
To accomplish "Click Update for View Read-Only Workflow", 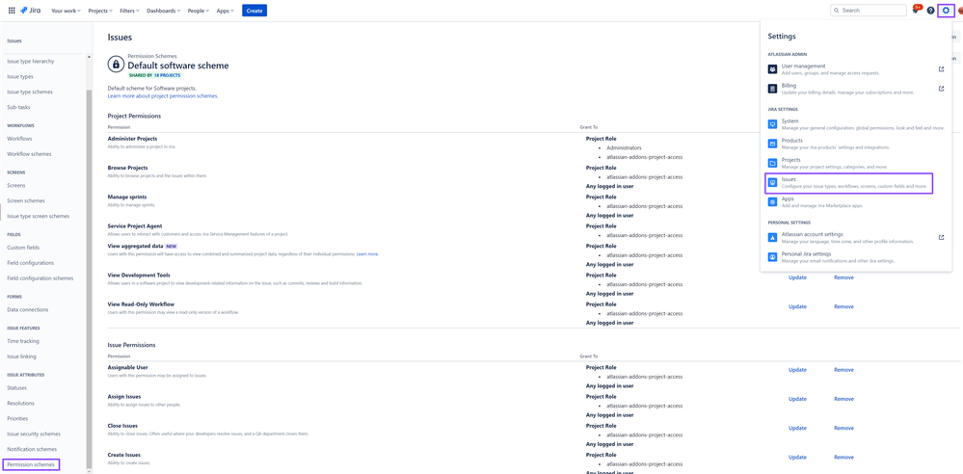I will (x=797, y=306).
